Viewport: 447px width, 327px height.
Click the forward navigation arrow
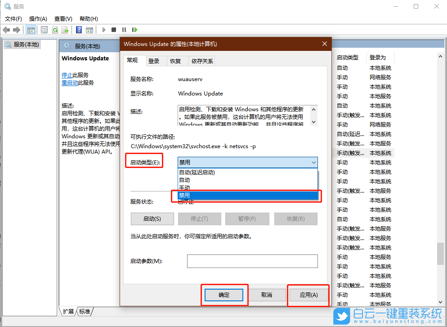pos(16,30)
